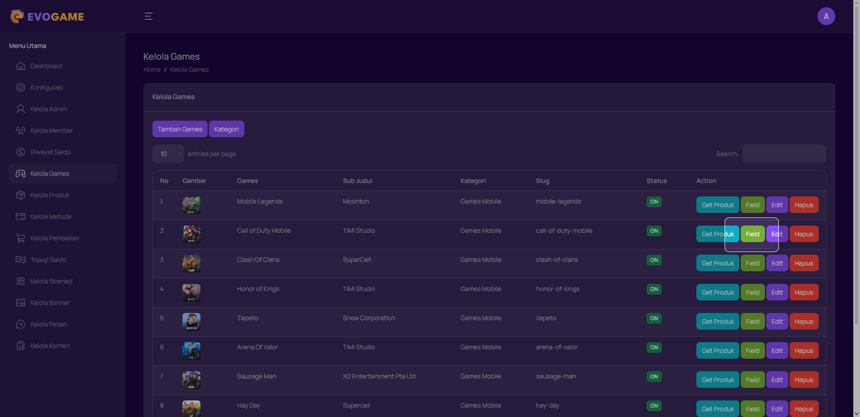Open the Arena Of Valor thumbnail
The width and height of the screenshot is (860, 417).
coord(191,351)
